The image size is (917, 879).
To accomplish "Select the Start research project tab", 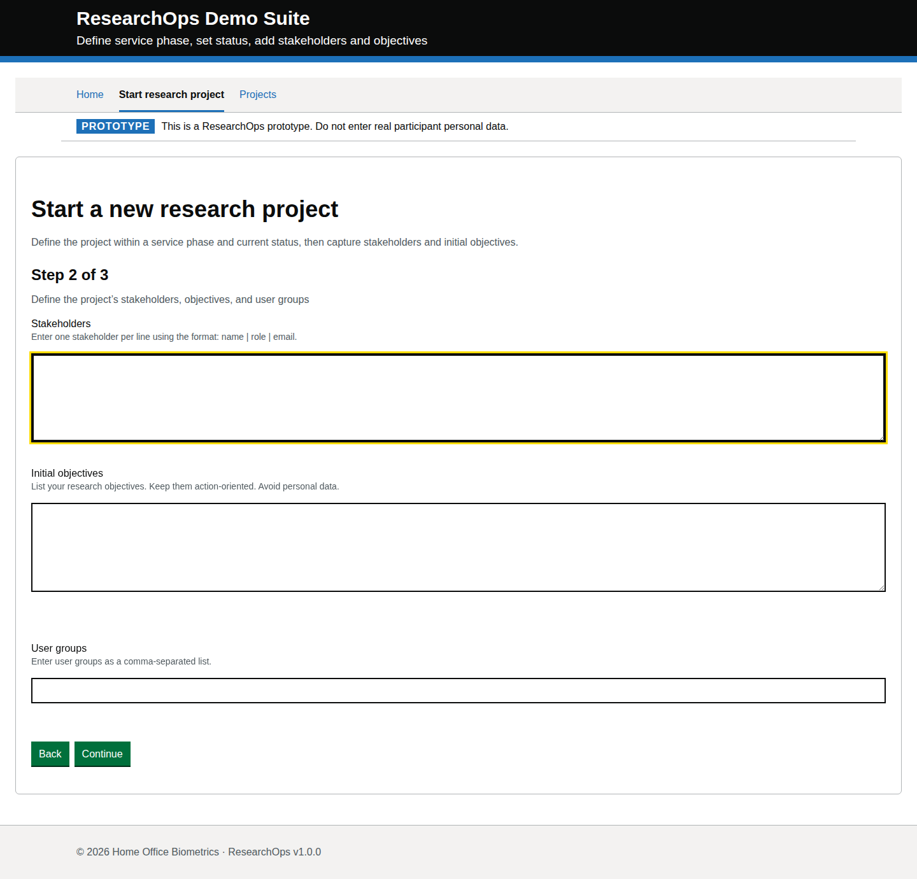I will coord(171,94).
